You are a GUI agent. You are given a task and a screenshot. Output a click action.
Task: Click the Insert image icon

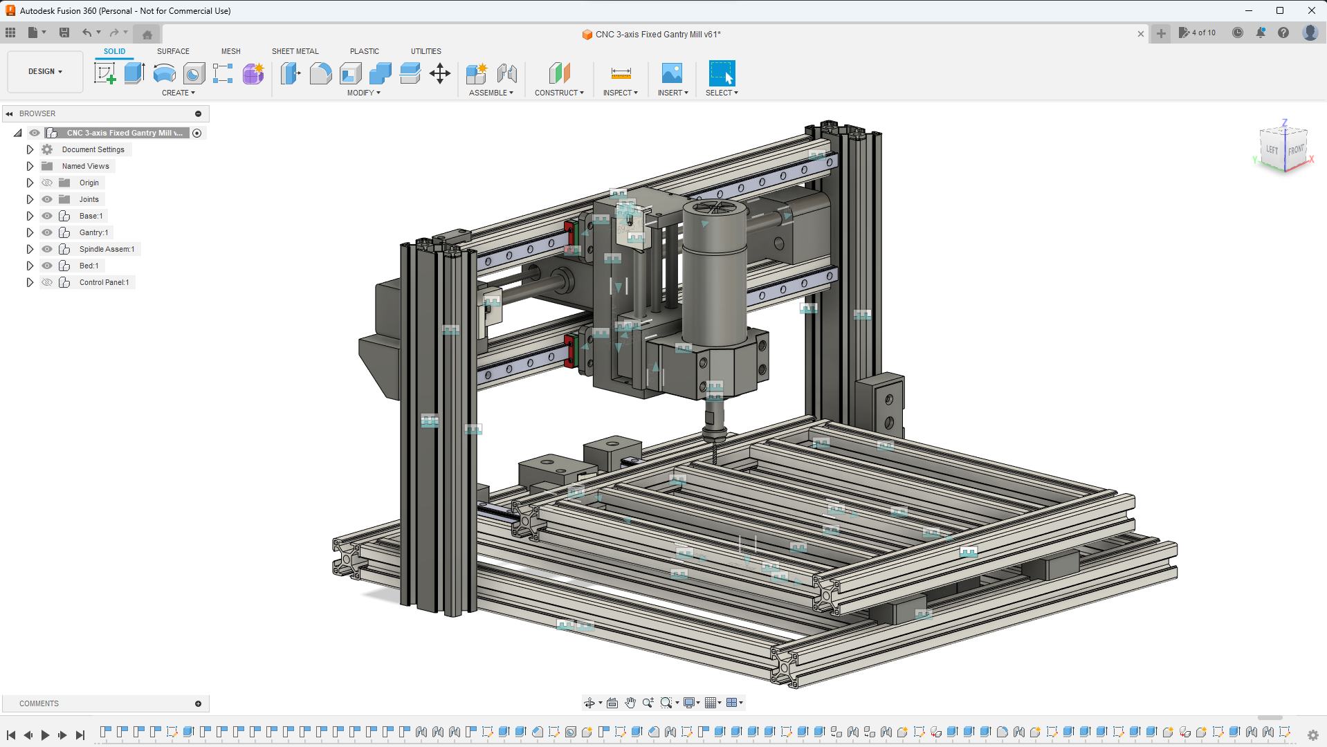click(x=672, y=73)
